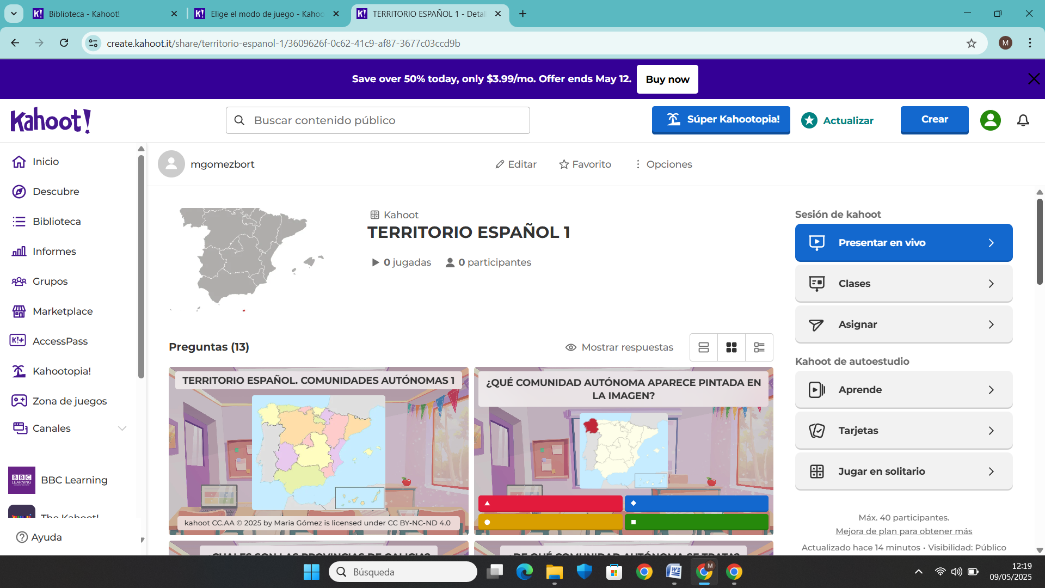Click Buy now in promo banner

pos(667,79)
